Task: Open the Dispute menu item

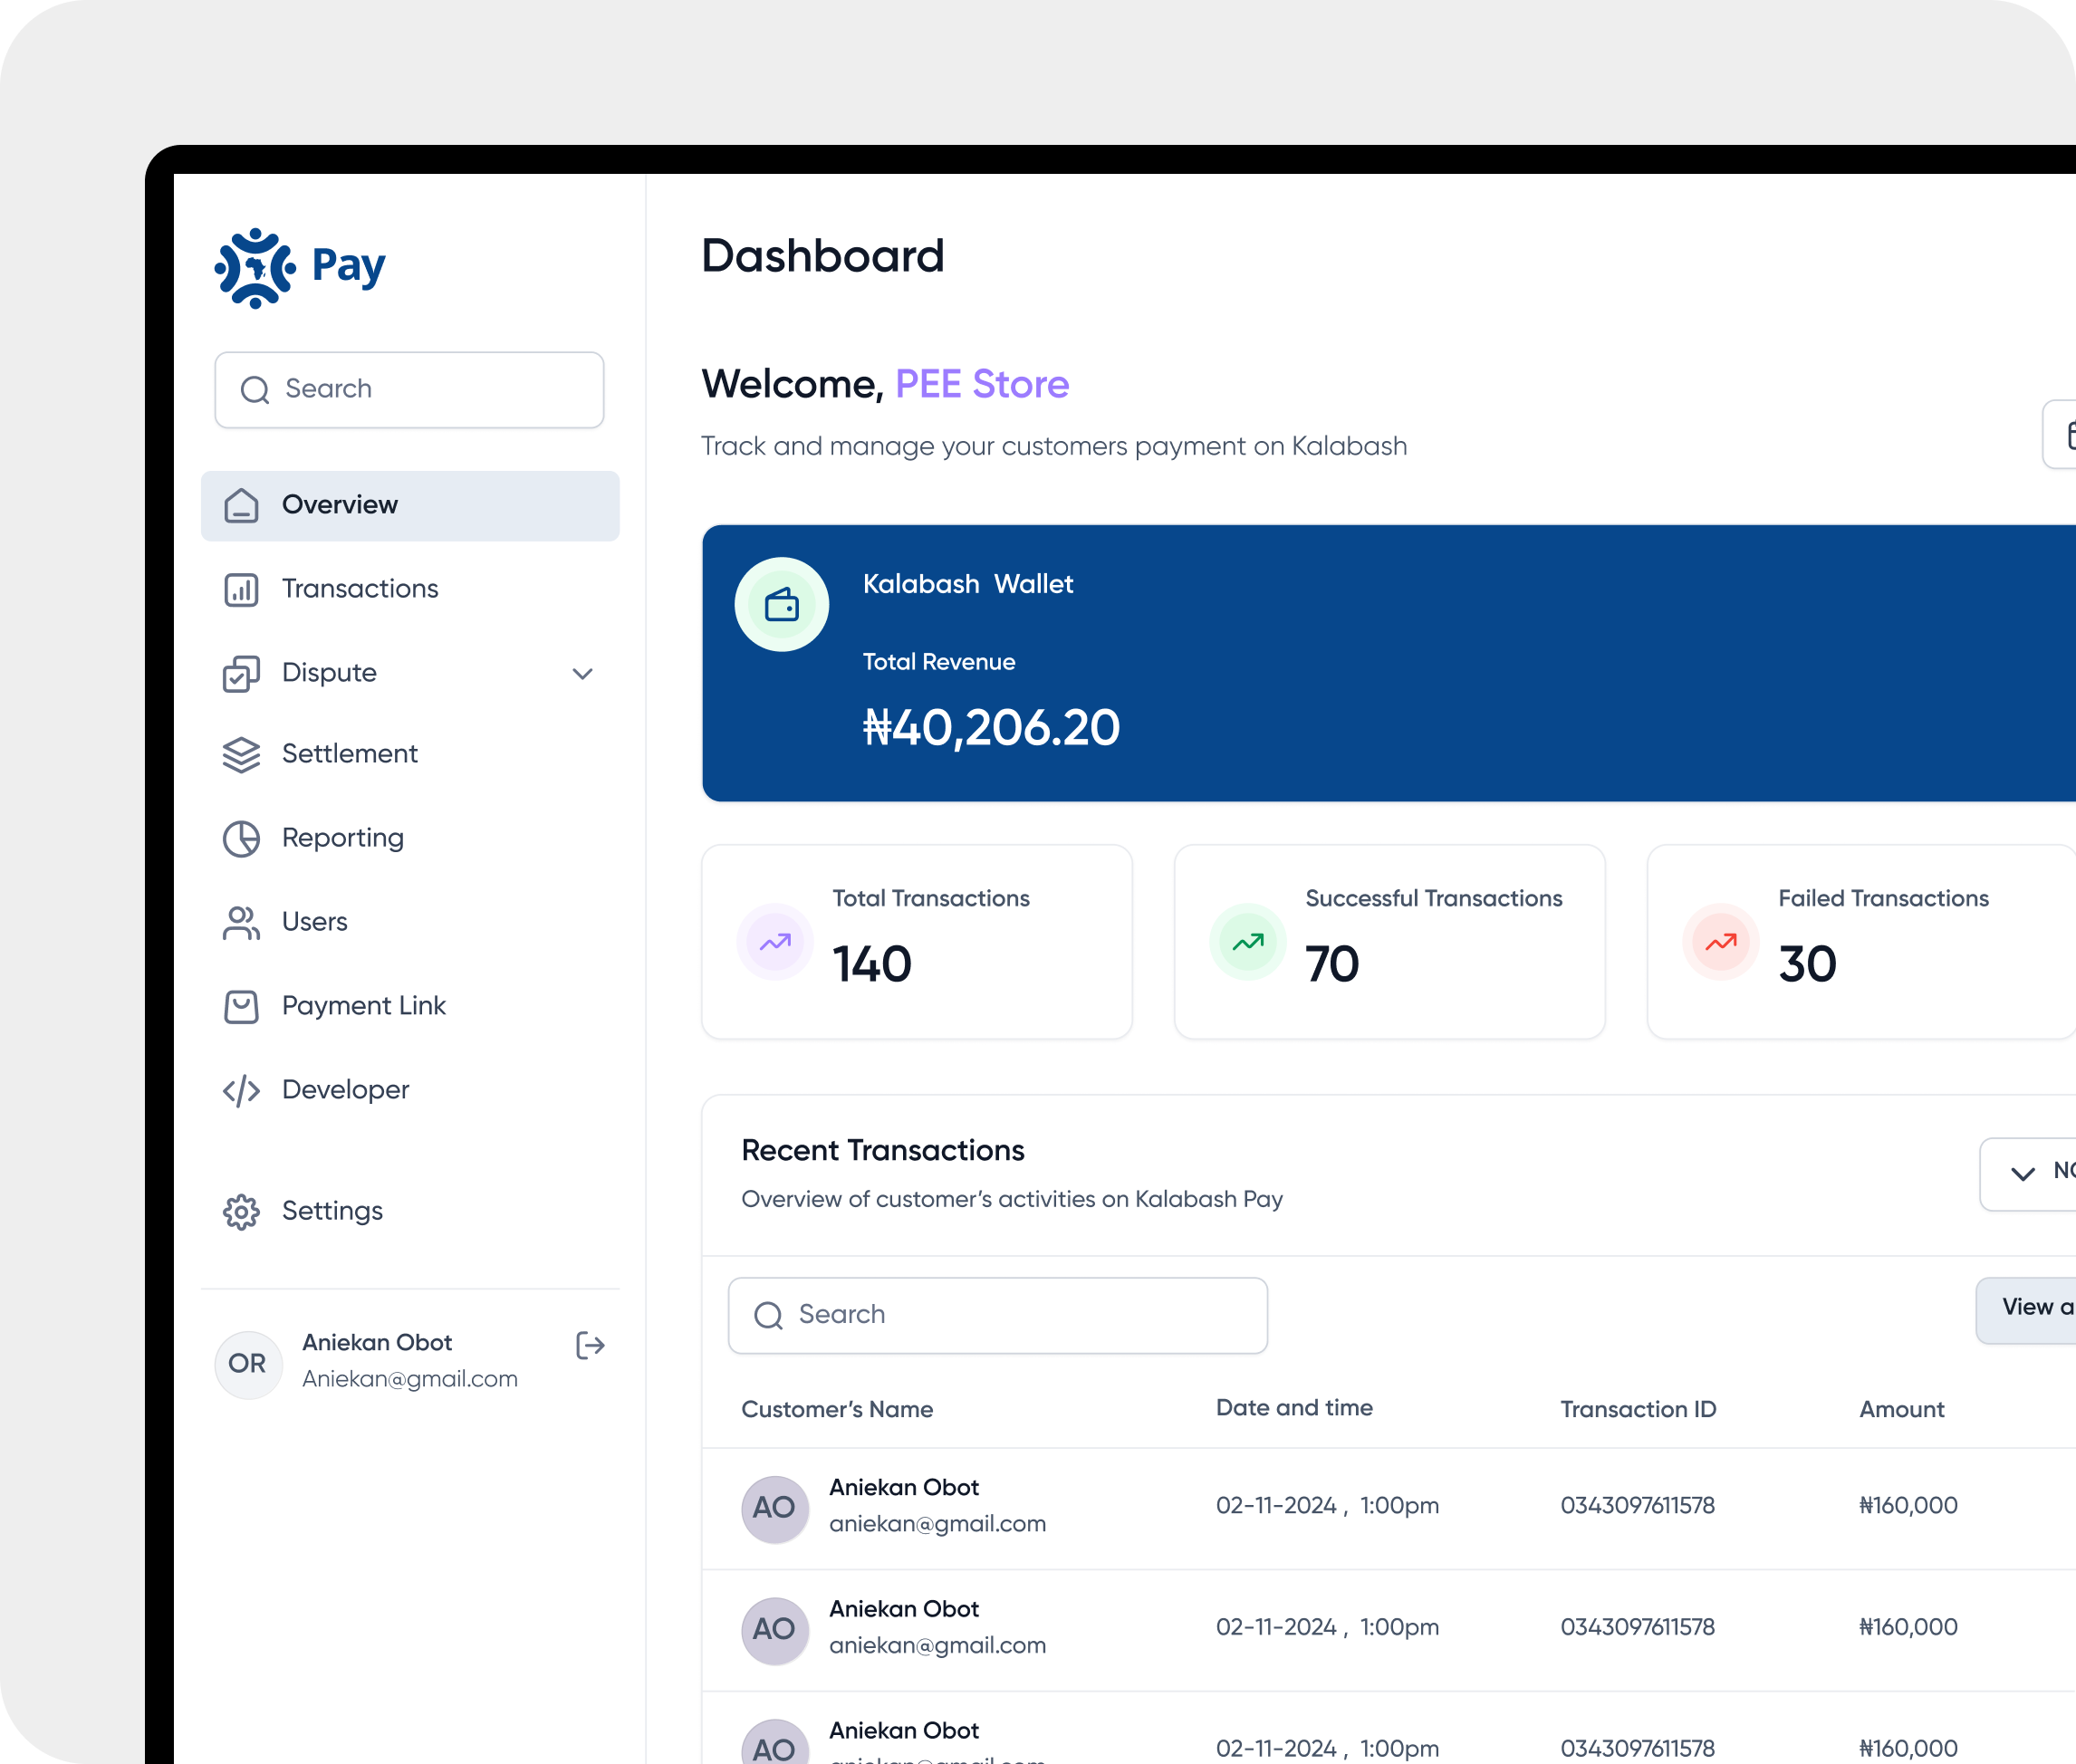Action: 410,674
